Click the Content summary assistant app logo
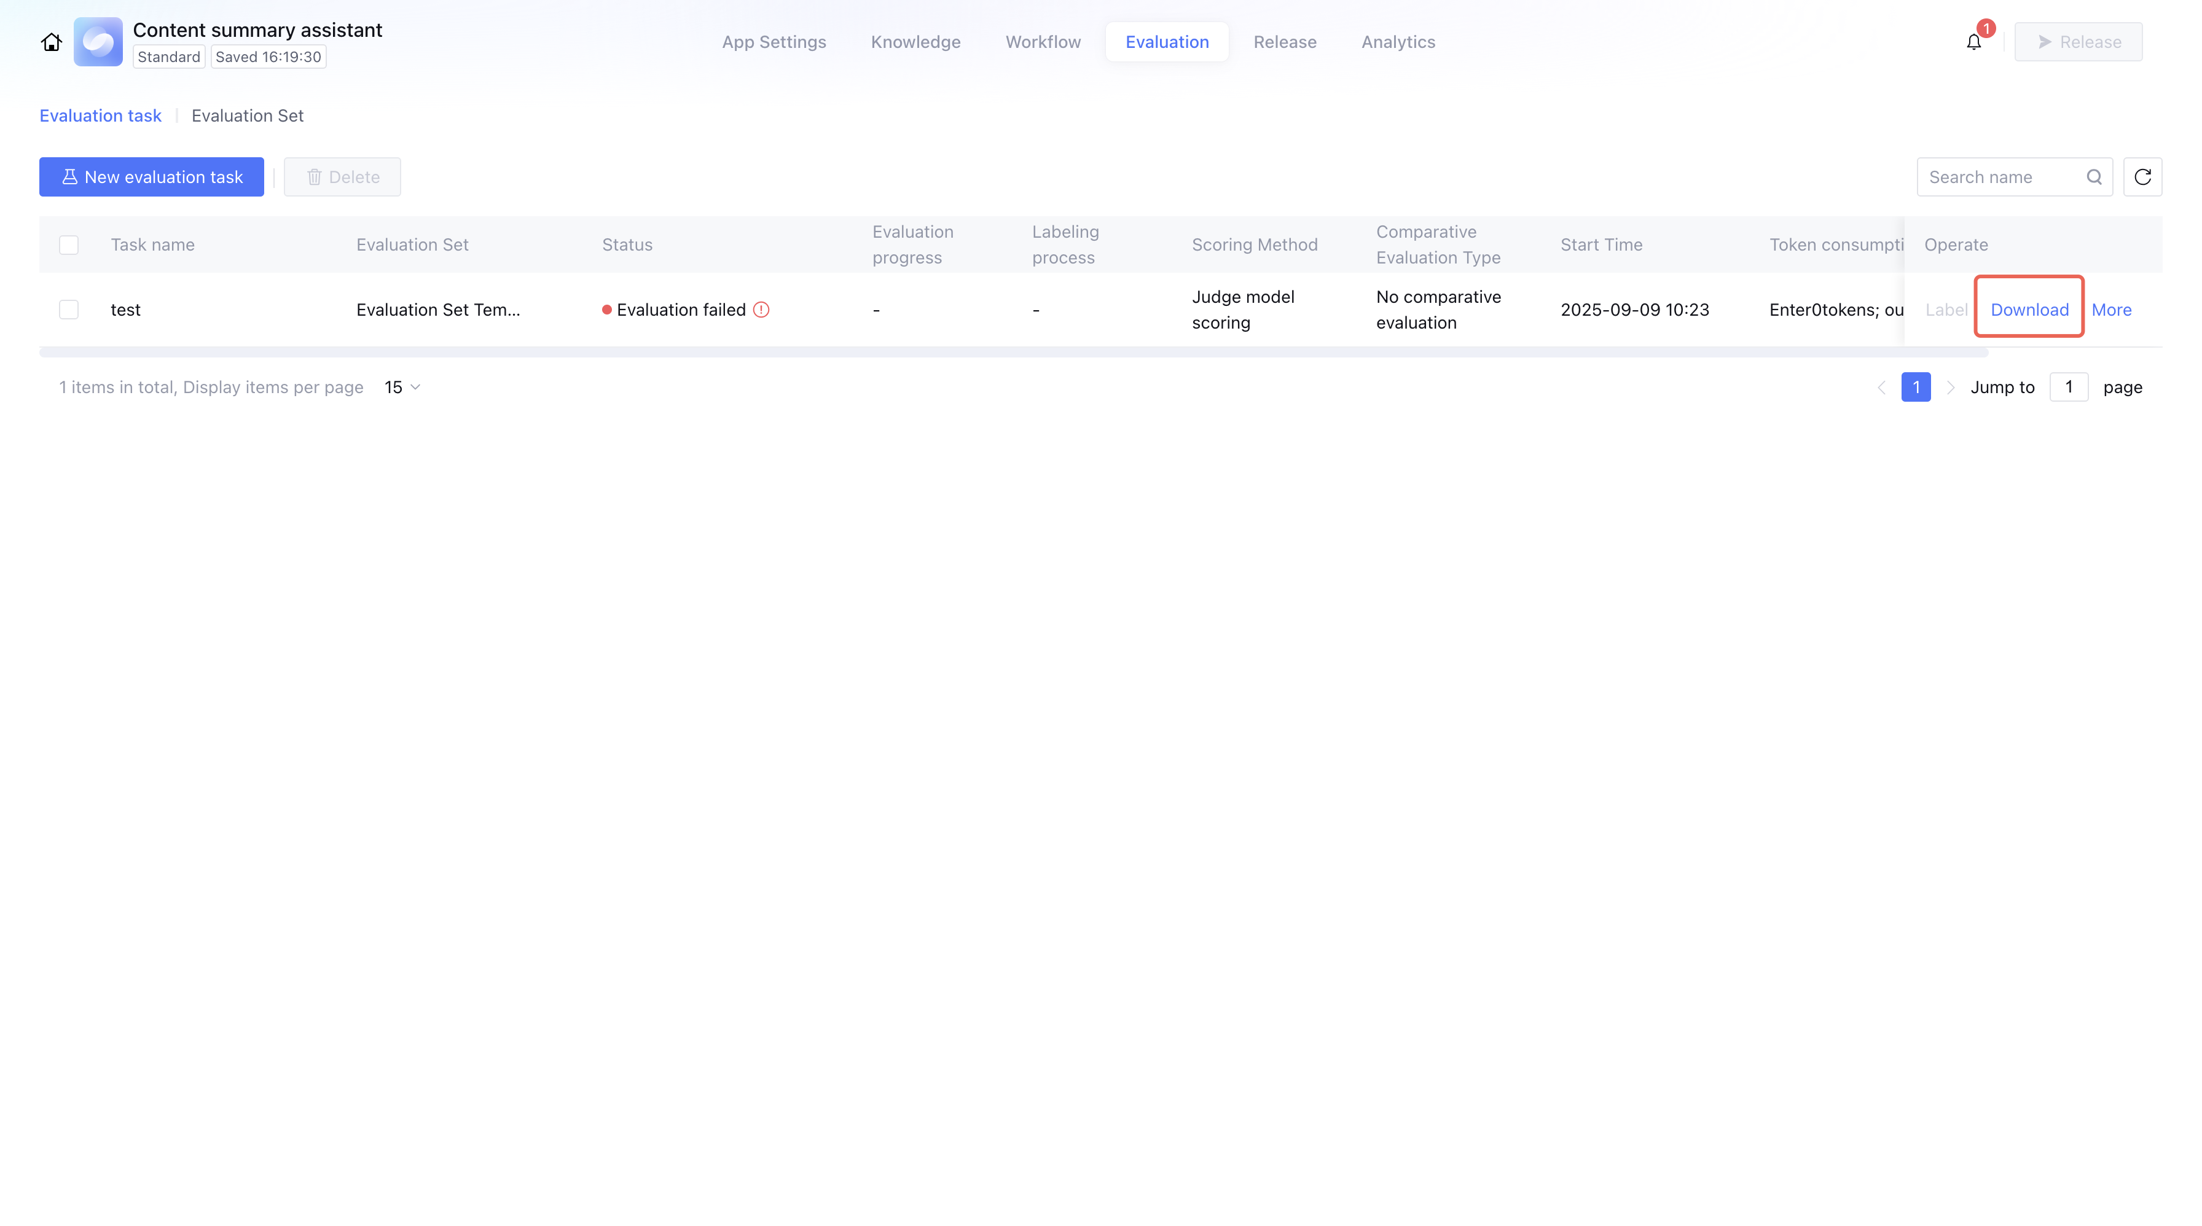Screen dimensions: 2202x1226 [98, 42]
